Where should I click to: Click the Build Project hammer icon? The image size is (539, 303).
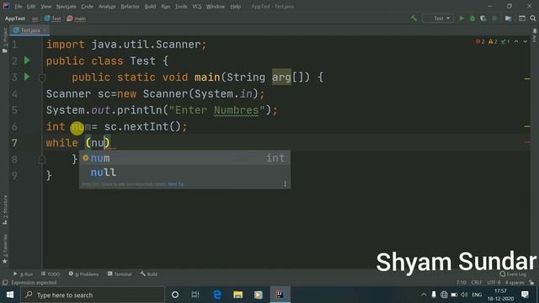pos(414,19)
